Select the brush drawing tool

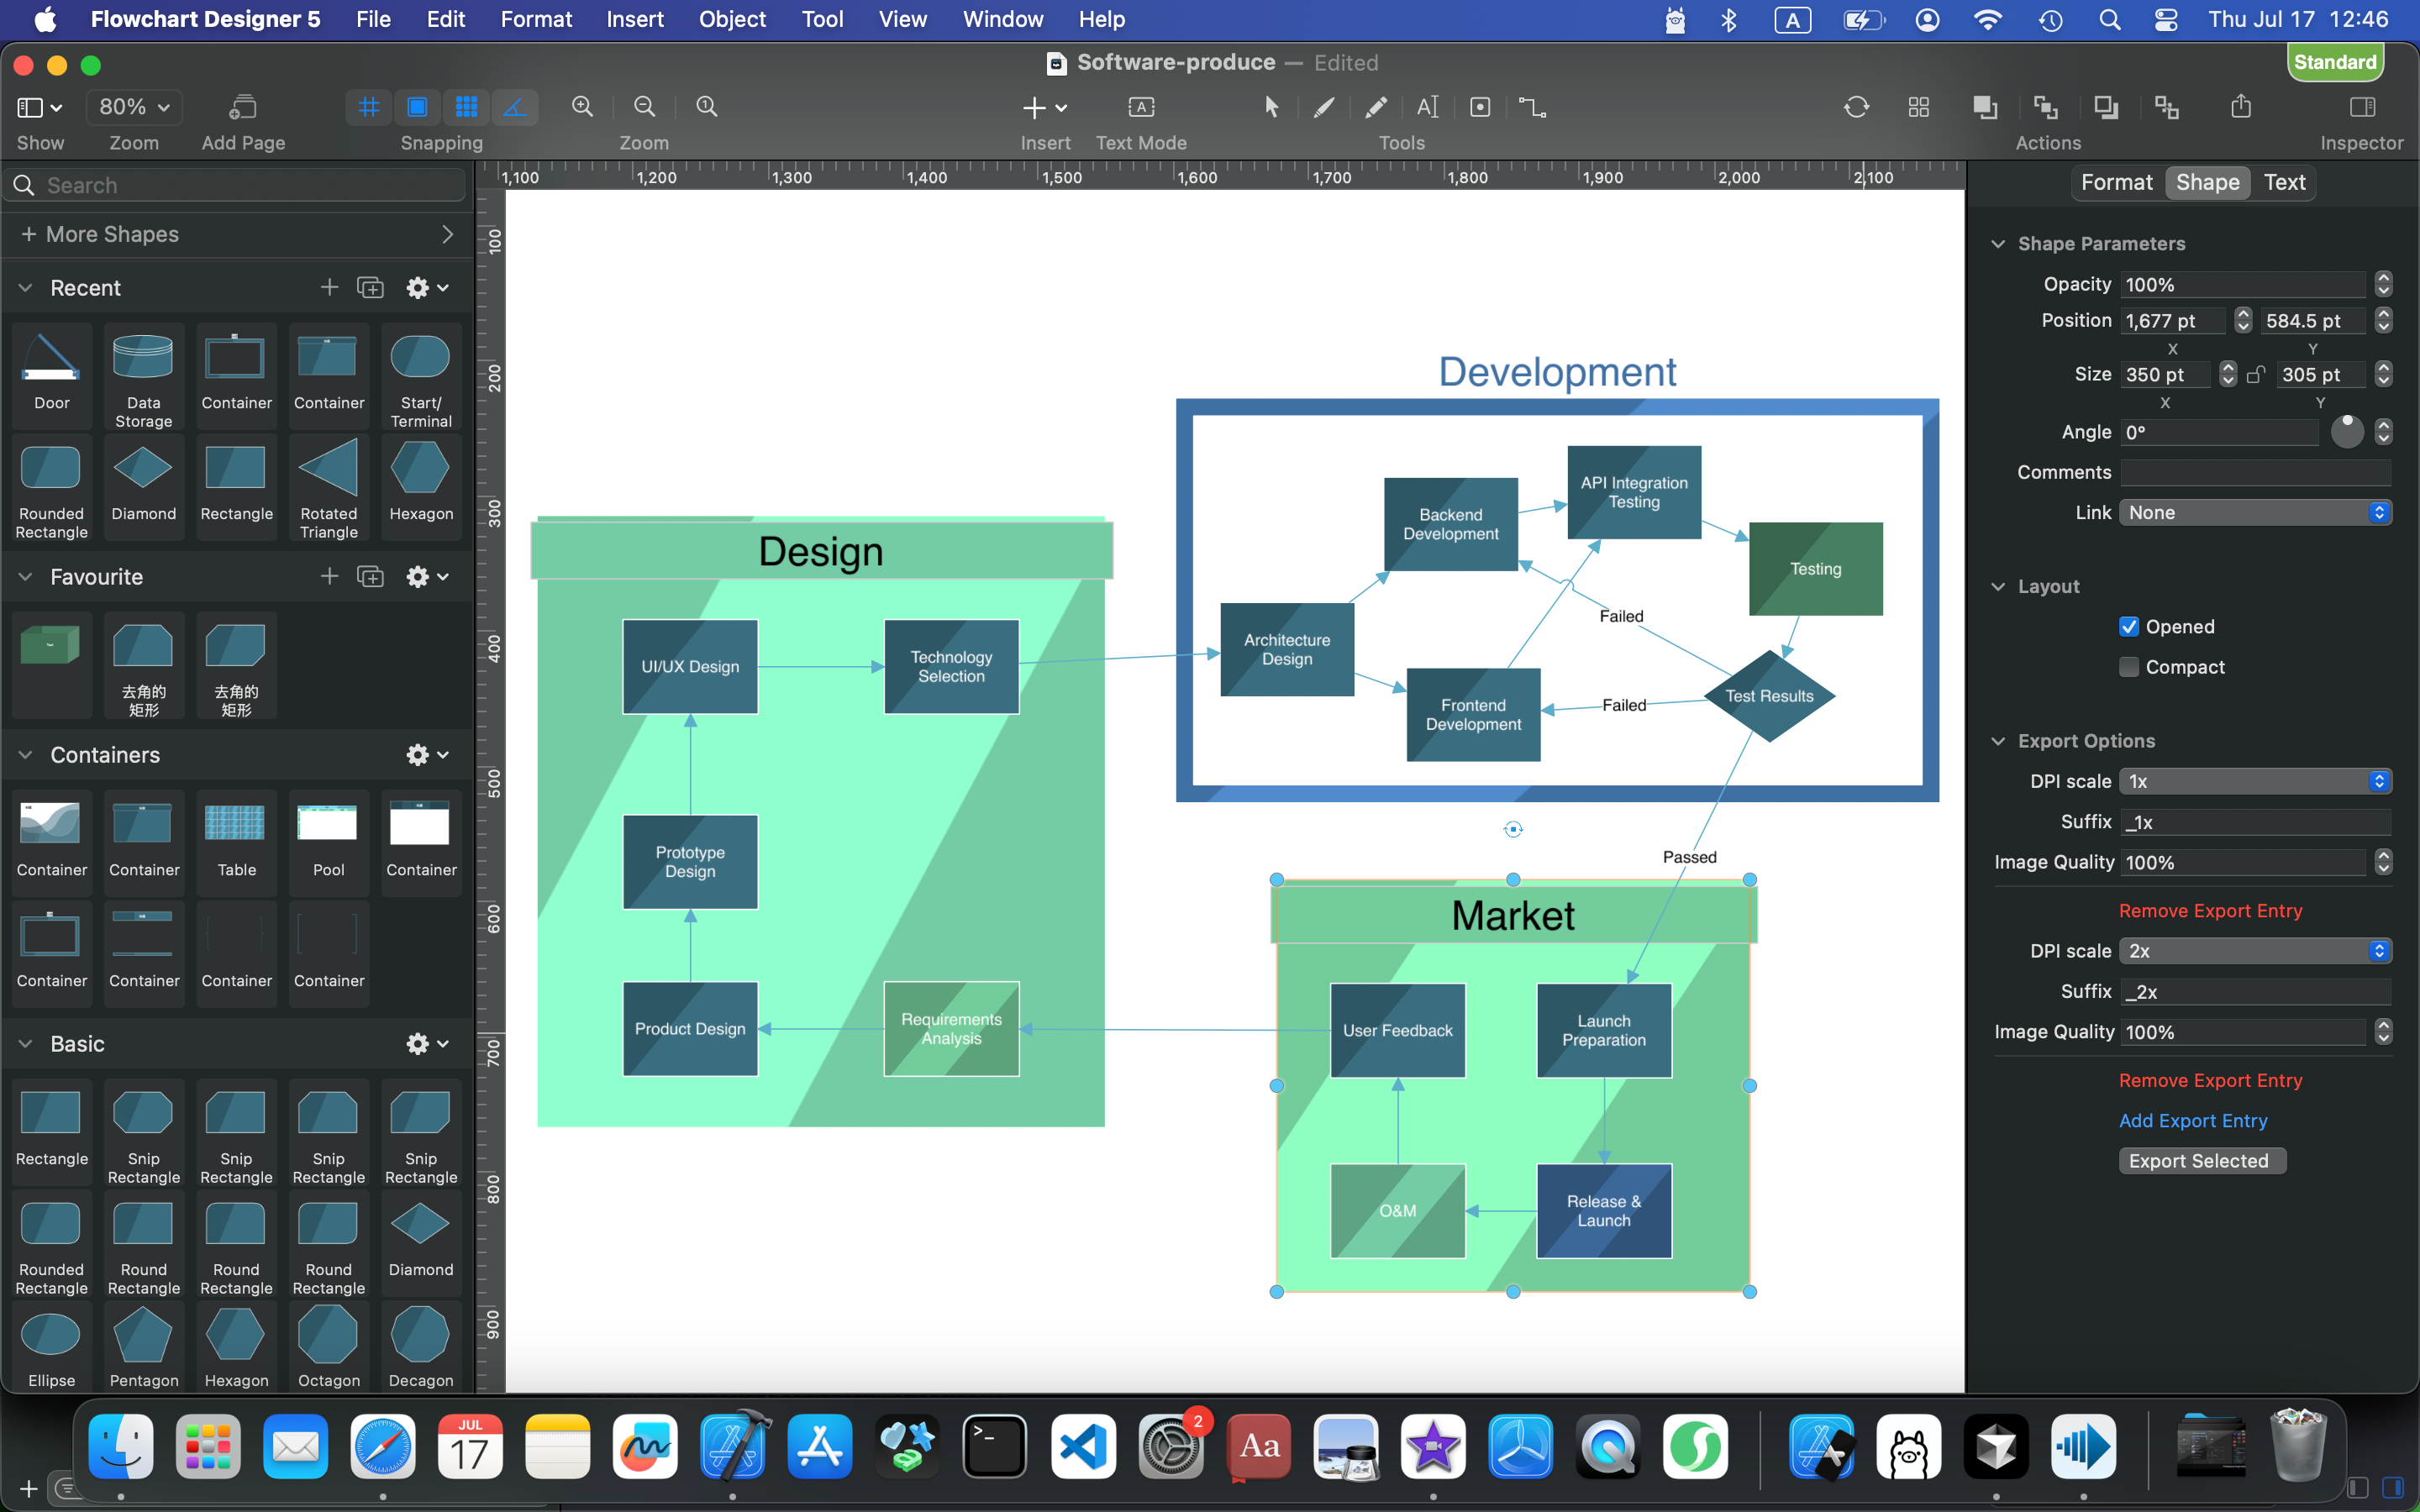click(x=1324, y=107)
